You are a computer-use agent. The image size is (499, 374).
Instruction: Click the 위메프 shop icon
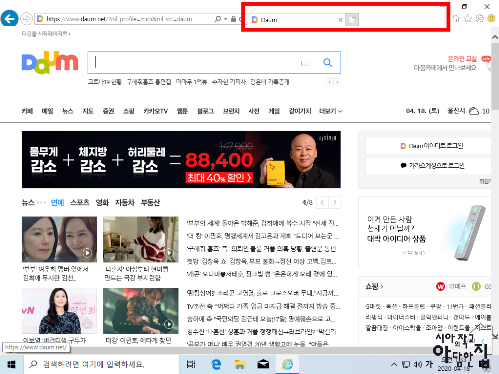[441, 287]
